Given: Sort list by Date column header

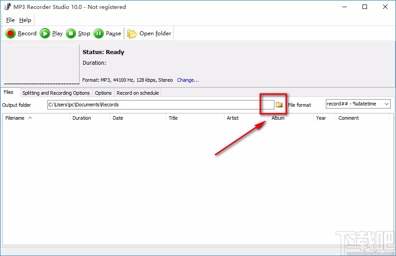Looking at the screenshot, I should (x=138, y=118).
